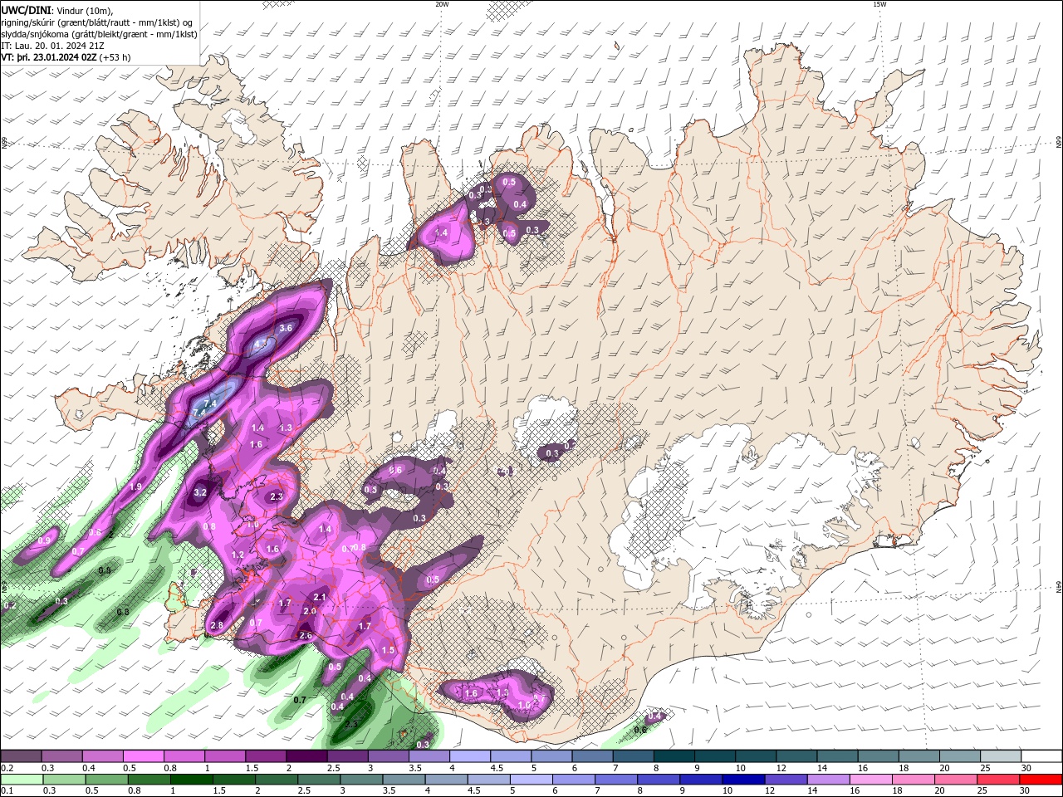Click the 'slydda/snjókoma' legend description line
Viewport: 1063px width, 797px height.
[x=100, y=34]
